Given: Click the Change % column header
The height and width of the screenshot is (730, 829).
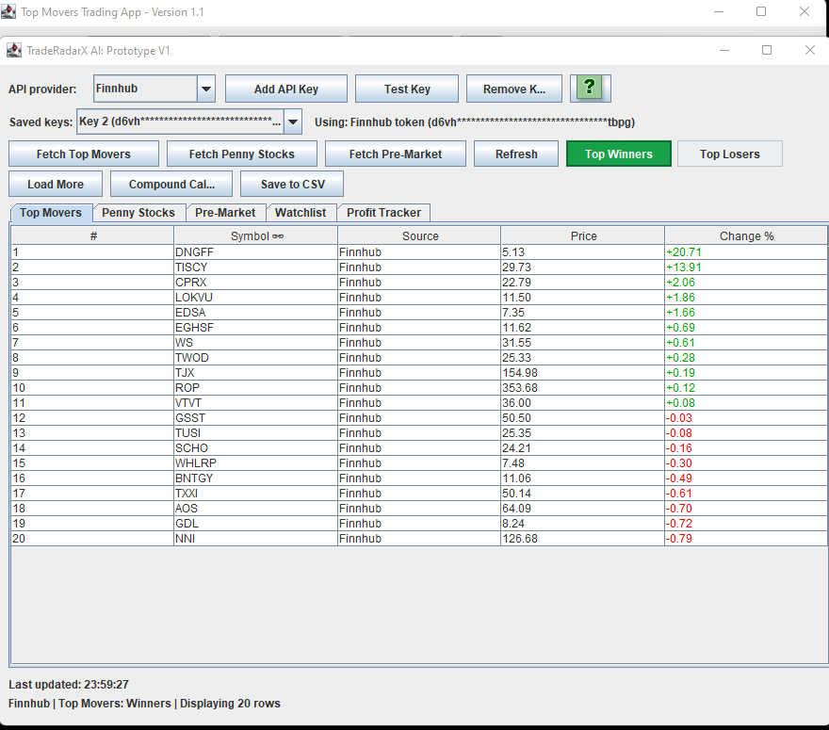Looking at the screenshot, I should click(746, 235).
